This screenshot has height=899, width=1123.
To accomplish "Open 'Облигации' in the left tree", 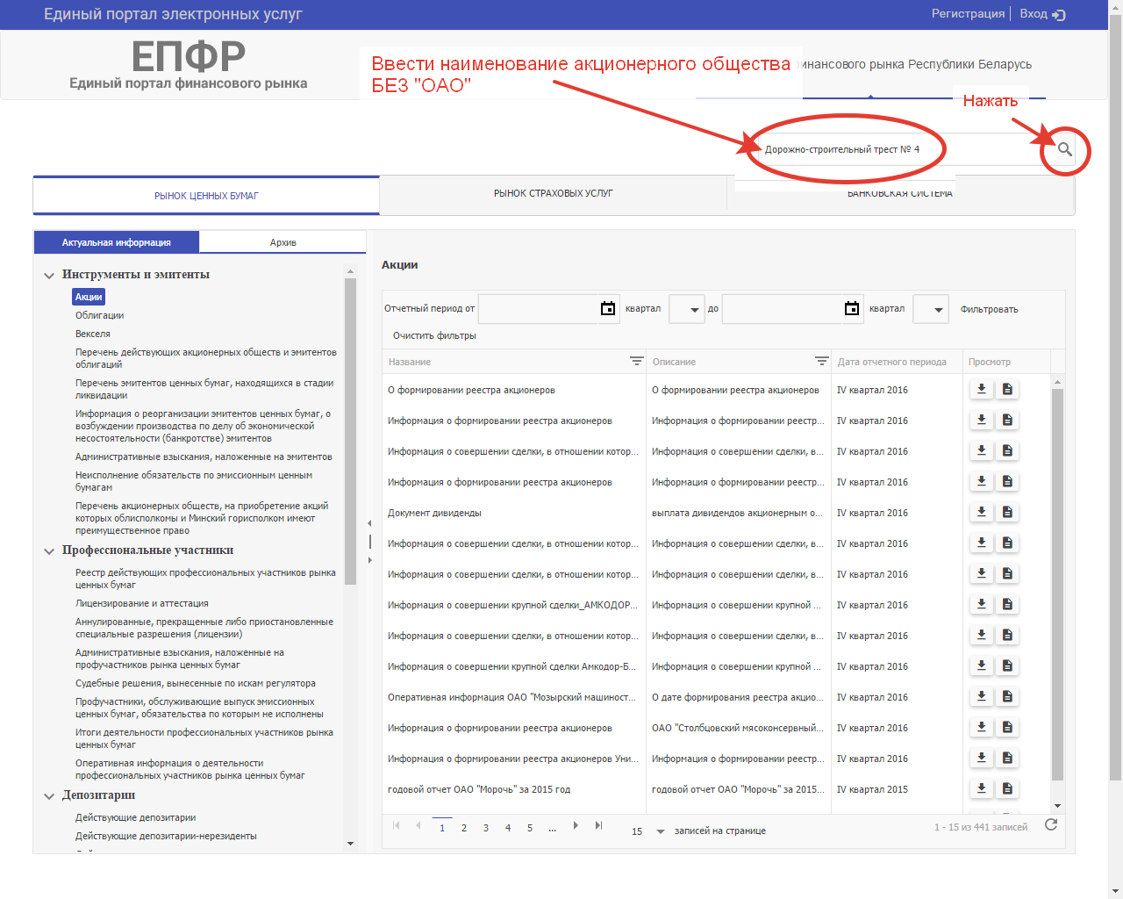I will click(x=99, y=315).
